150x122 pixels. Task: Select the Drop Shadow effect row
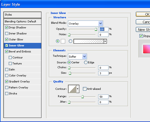tap(22, 28)
